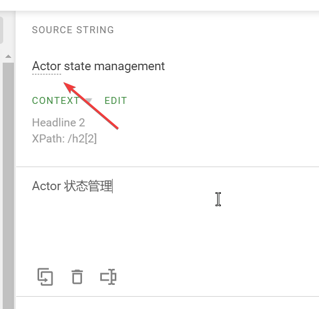Expand the CONTEXT dropdown triangle

88,100
